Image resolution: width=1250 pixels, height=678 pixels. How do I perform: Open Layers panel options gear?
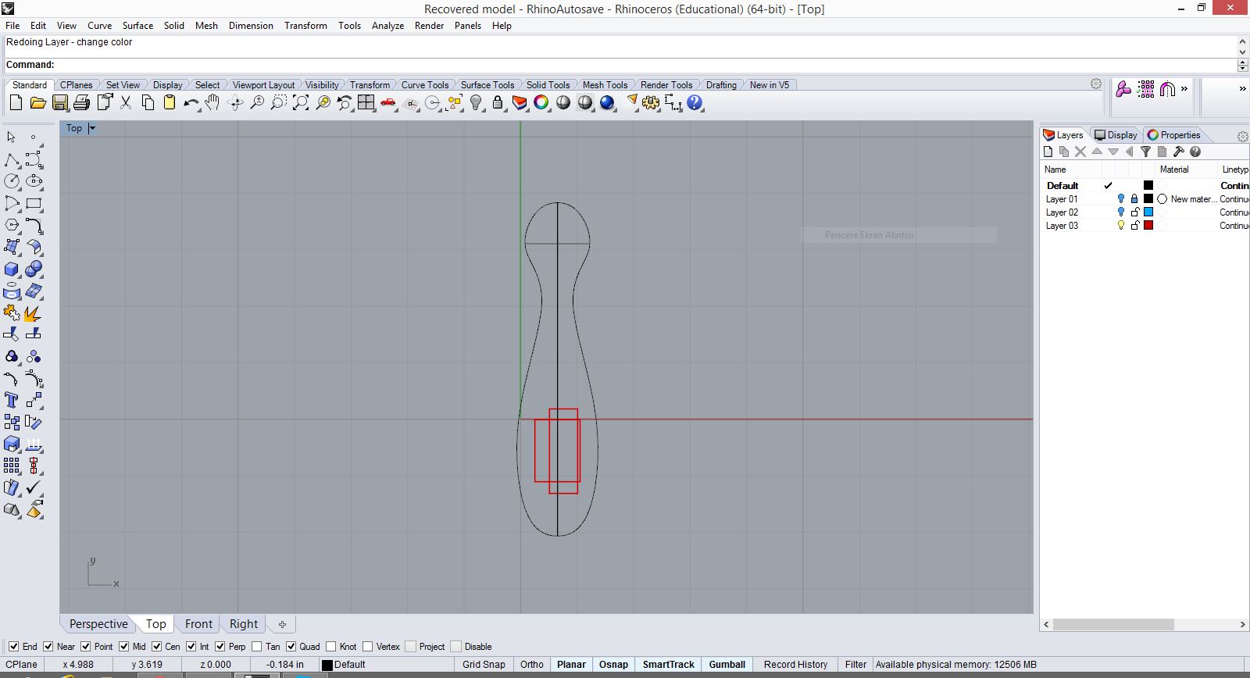1242,136
